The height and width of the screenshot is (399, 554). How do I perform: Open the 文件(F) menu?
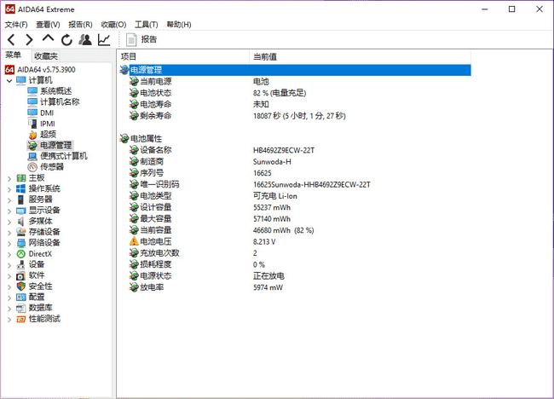click(16, 25)
